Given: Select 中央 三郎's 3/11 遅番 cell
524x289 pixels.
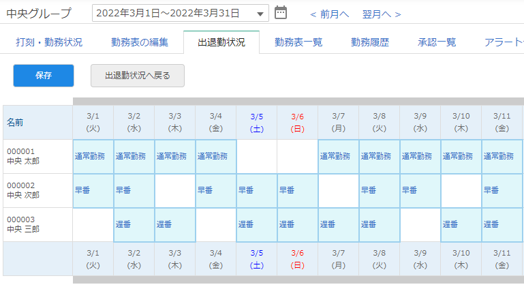Looking at the screenshot, I should (502, 224).
